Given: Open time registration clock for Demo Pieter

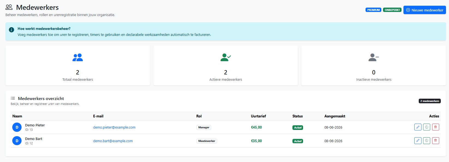Looking at the screenshot, I should 427,127.
